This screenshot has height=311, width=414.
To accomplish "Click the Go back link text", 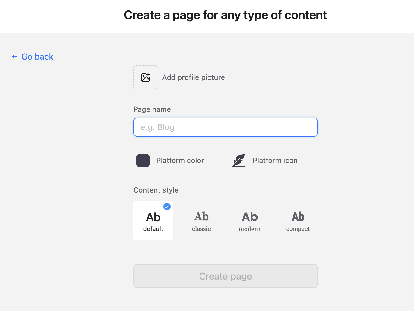I will [37, 57].
